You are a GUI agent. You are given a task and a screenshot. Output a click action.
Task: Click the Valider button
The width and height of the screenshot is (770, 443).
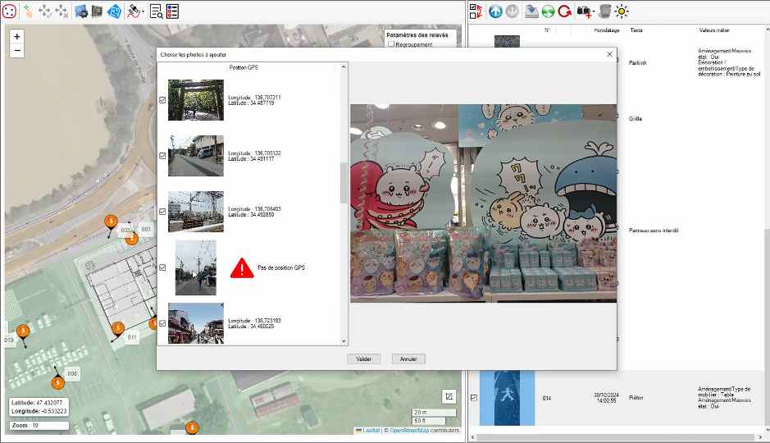[x=363, y=359]
